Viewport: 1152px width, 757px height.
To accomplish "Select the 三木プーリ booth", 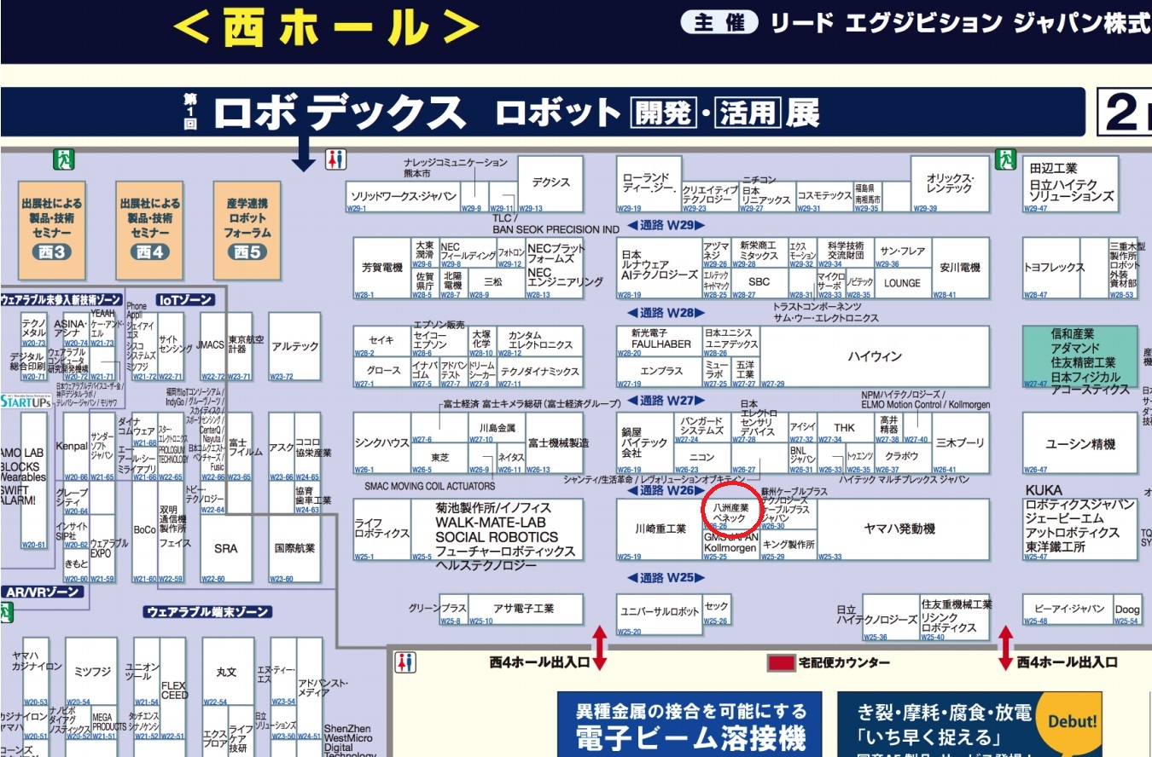I will coord(960,444).
